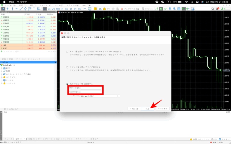Switch chart to D1 timeframe
The width and height of the screenshot is (231, 144).
coord(71,9)
